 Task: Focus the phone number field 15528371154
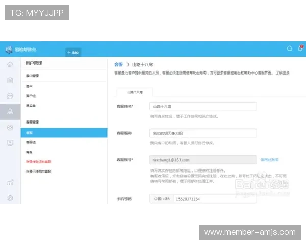215,199
